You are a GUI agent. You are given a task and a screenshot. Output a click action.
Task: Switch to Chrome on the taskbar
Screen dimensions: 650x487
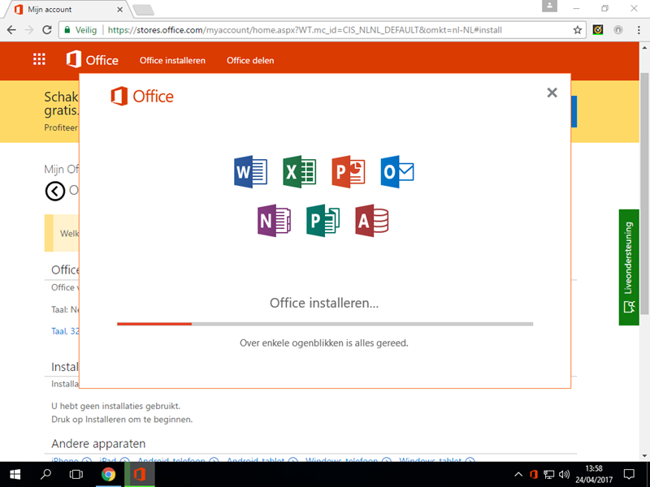(109, 474)
